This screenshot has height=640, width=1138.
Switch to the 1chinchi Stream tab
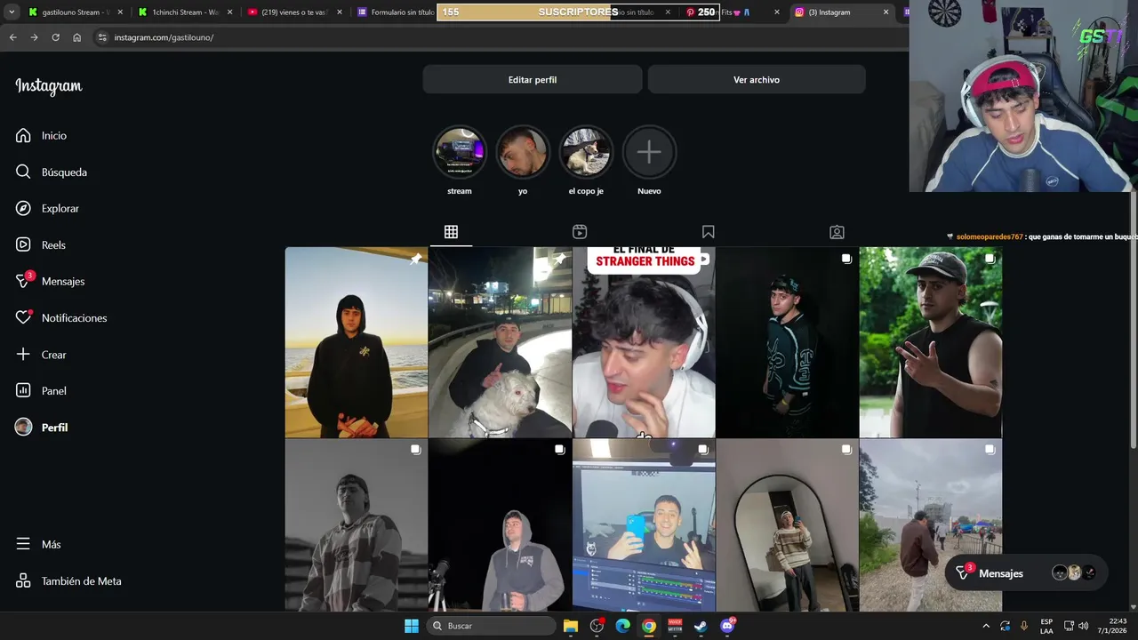point(185,12)
